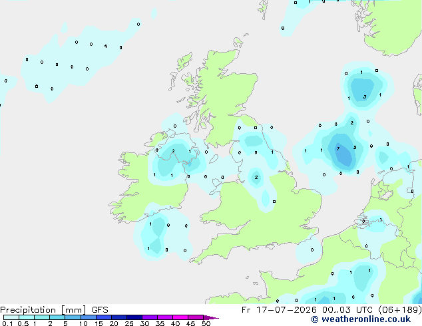The height and width of the screenshot is (326, 422).
Task: Click the '00..03 UTC' time label
Action: click(347, 310)
